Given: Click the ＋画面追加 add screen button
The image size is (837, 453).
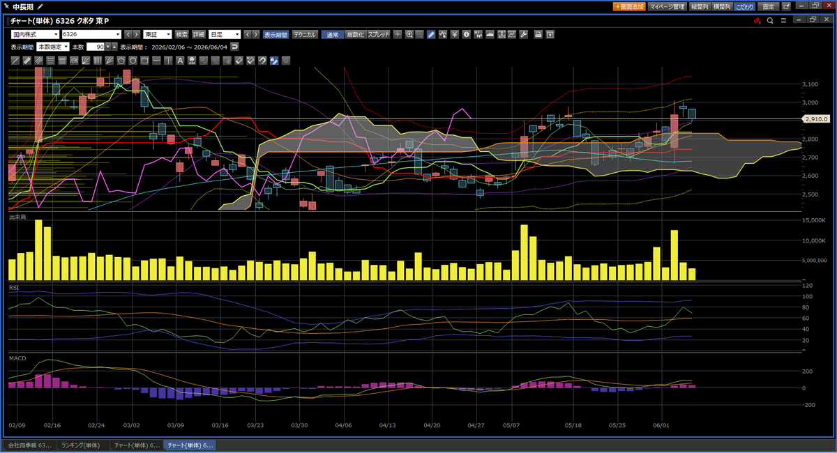Looking at the screenshot, I should [629, 6].
